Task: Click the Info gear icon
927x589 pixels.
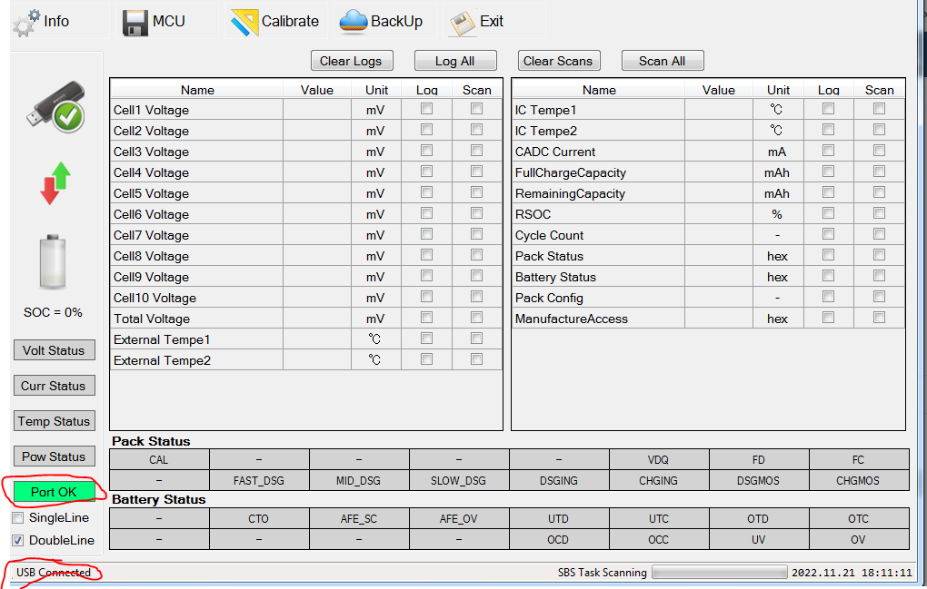Action: (x=26, y=22)
